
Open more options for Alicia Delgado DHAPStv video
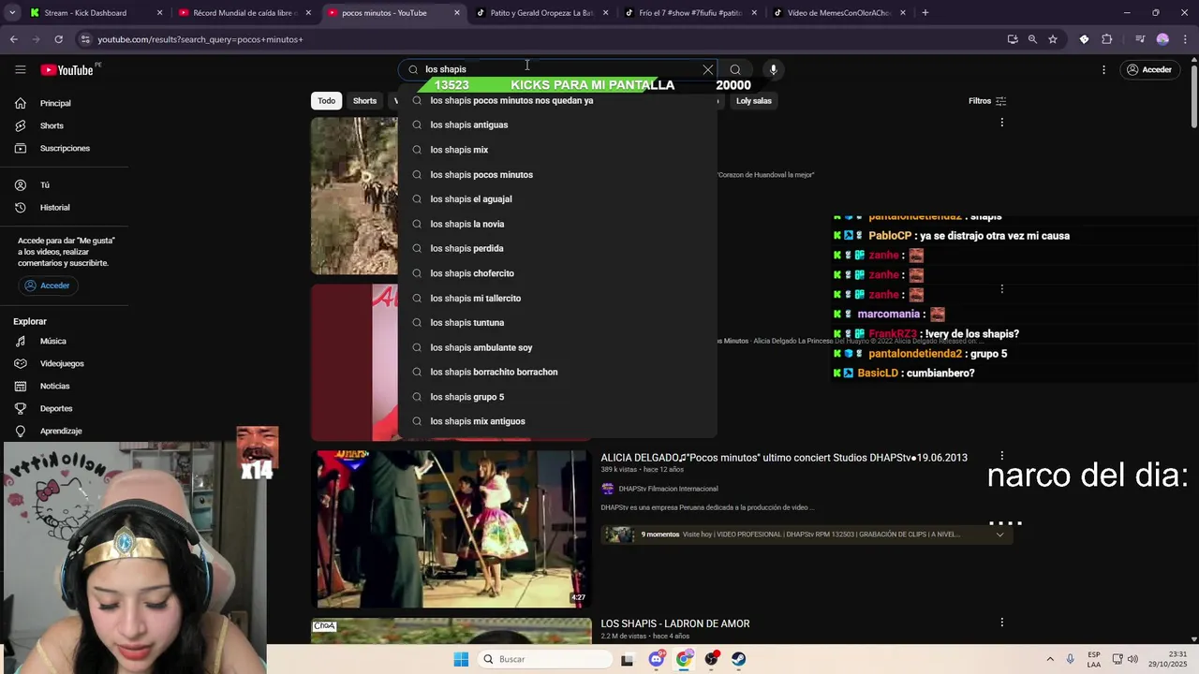(x=1001, y=456)
